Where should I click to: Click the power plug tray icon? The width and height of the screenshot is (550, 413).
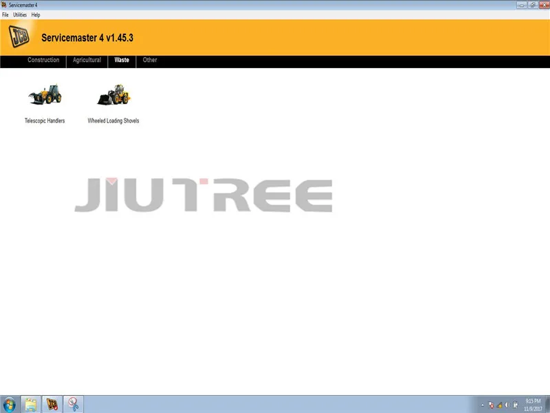516,405
